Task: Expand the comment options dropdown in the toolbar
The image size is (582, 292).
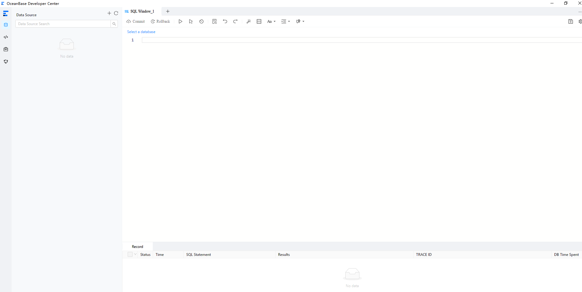Action: (x=300, y=21)
